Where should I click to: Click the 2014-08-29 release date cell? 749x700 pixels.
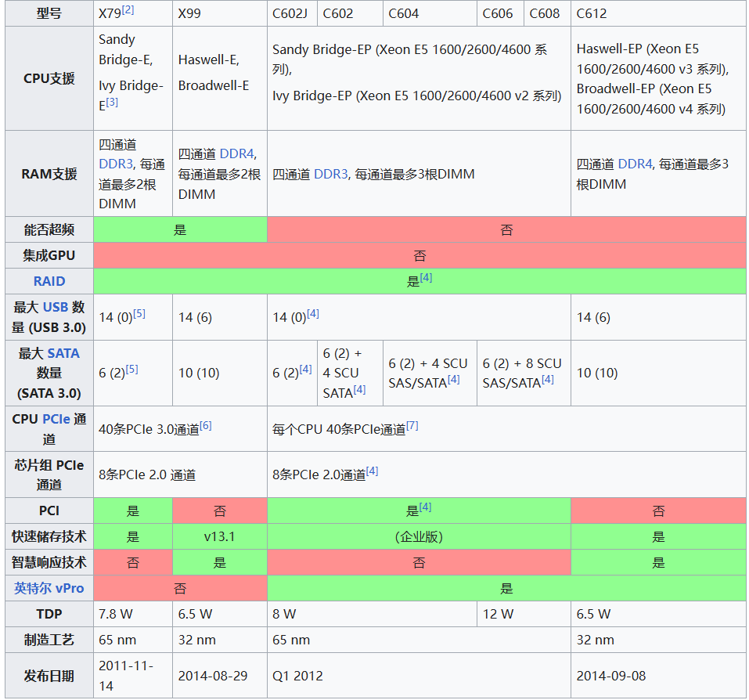220,676
